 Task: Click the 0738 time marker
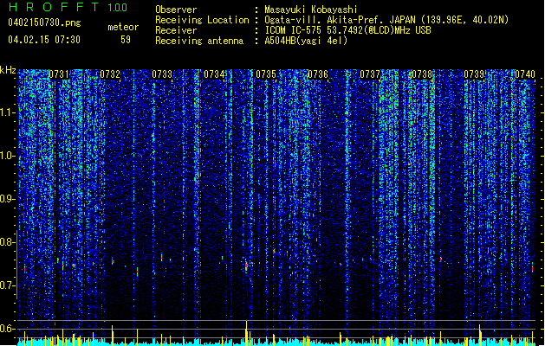coord(422,74)
